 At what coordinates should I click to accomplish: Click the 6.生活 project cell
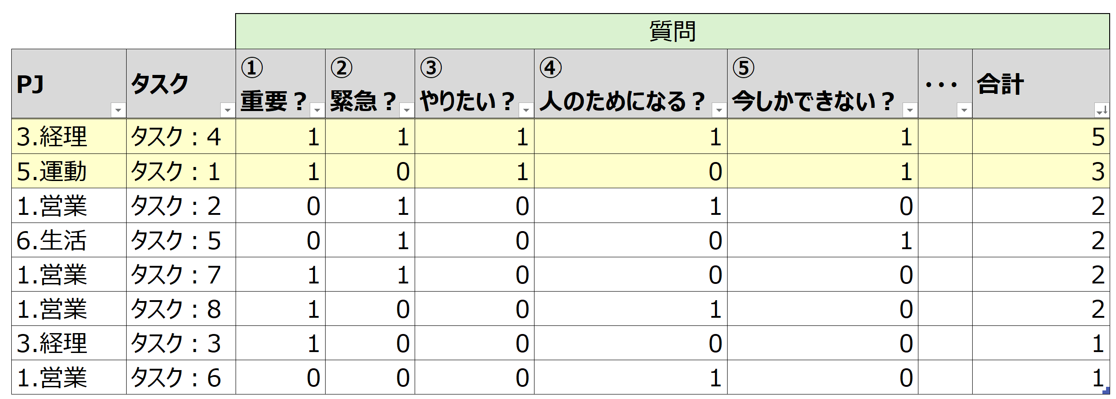69,240
